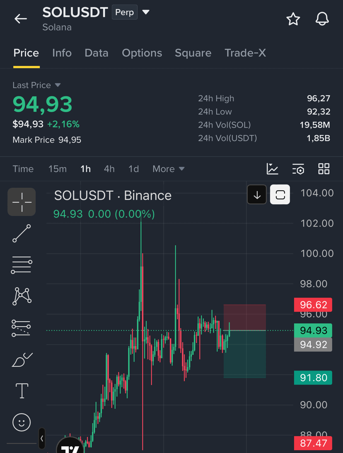Expand the Last Price dropdown
This screenshot has height=453, width=343.
[x=37, y=85]
